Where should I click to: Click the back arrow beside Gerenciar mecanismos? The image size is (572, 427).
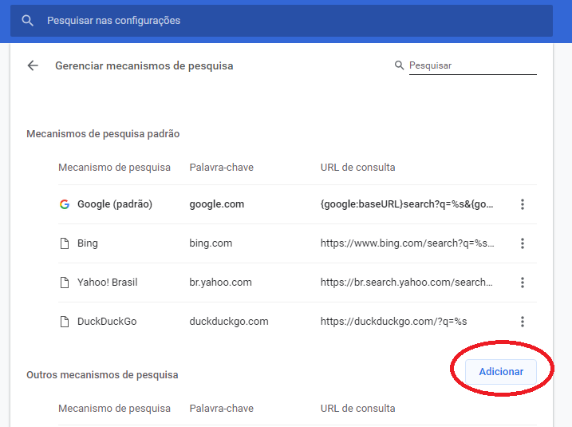pos(33,65)
